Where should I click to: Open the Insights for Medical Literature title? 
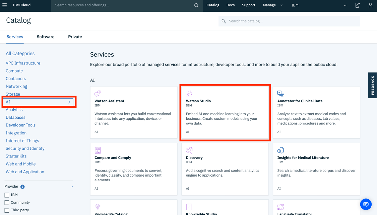point(303,157)
